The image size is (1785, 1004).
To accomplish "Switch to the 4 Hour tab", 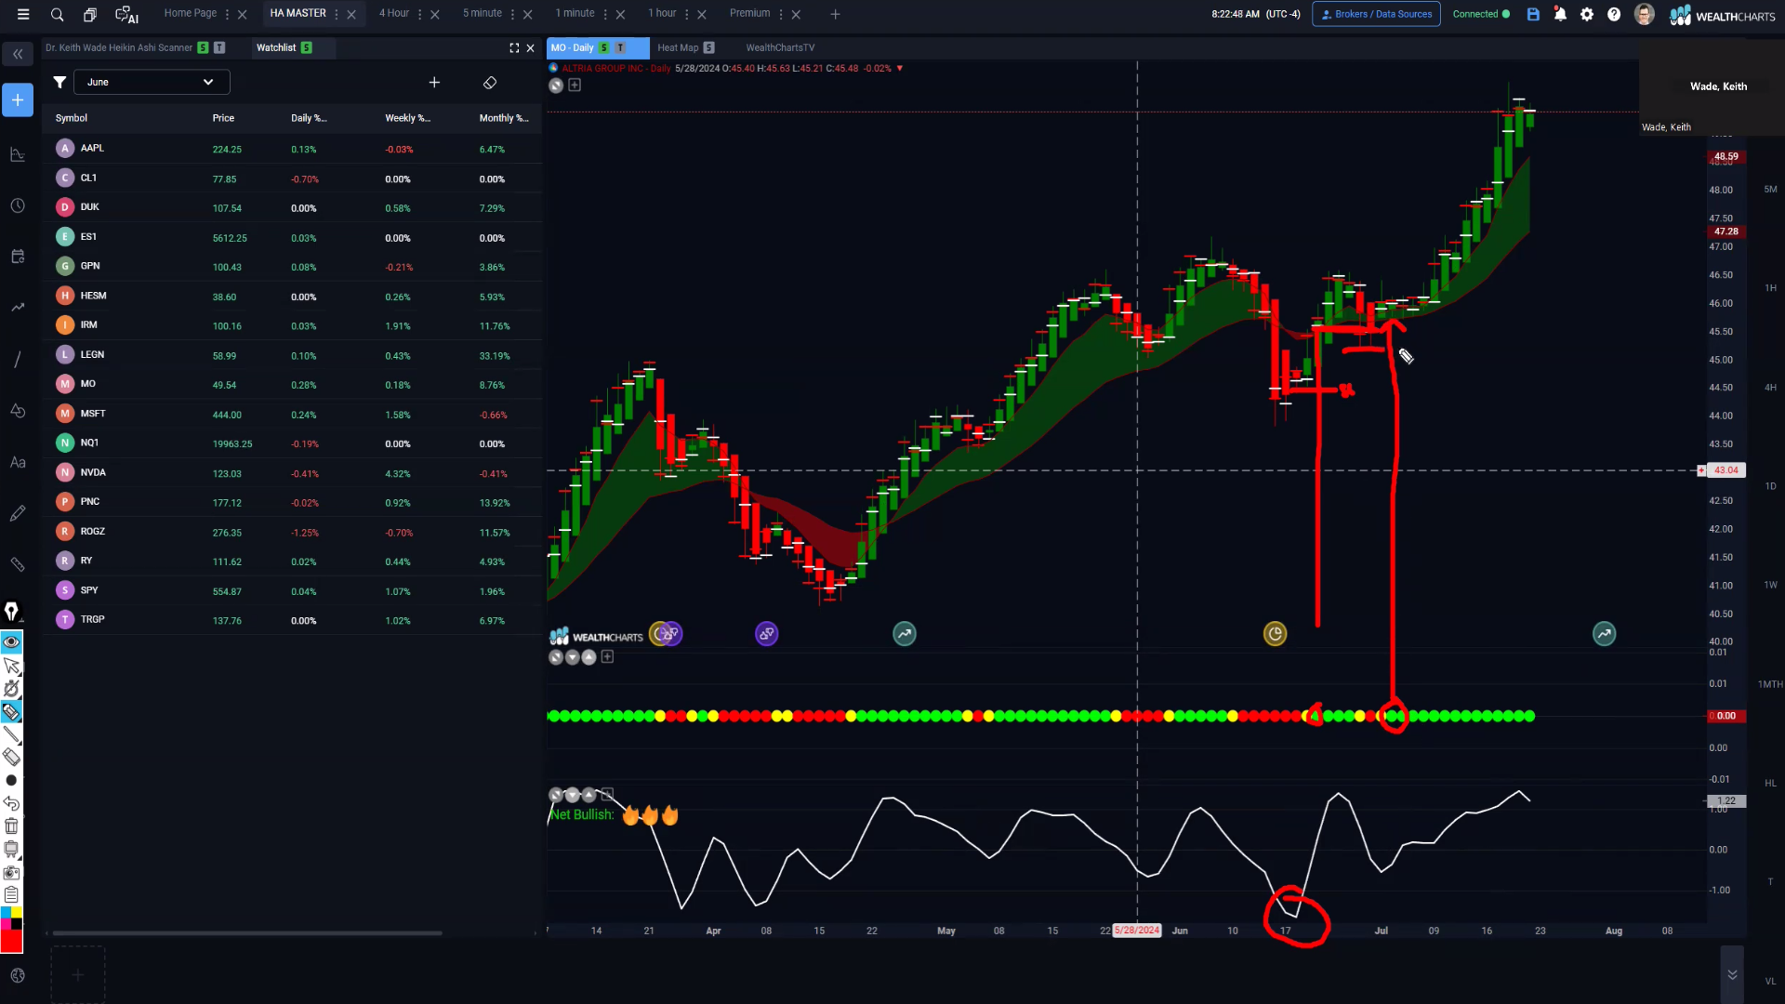I will (x=393, y=14).
